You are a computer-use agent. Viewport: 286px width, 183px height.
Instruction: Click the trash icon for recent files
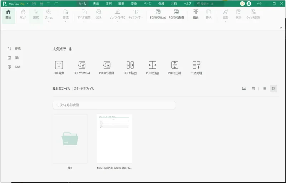pos(253,88)
